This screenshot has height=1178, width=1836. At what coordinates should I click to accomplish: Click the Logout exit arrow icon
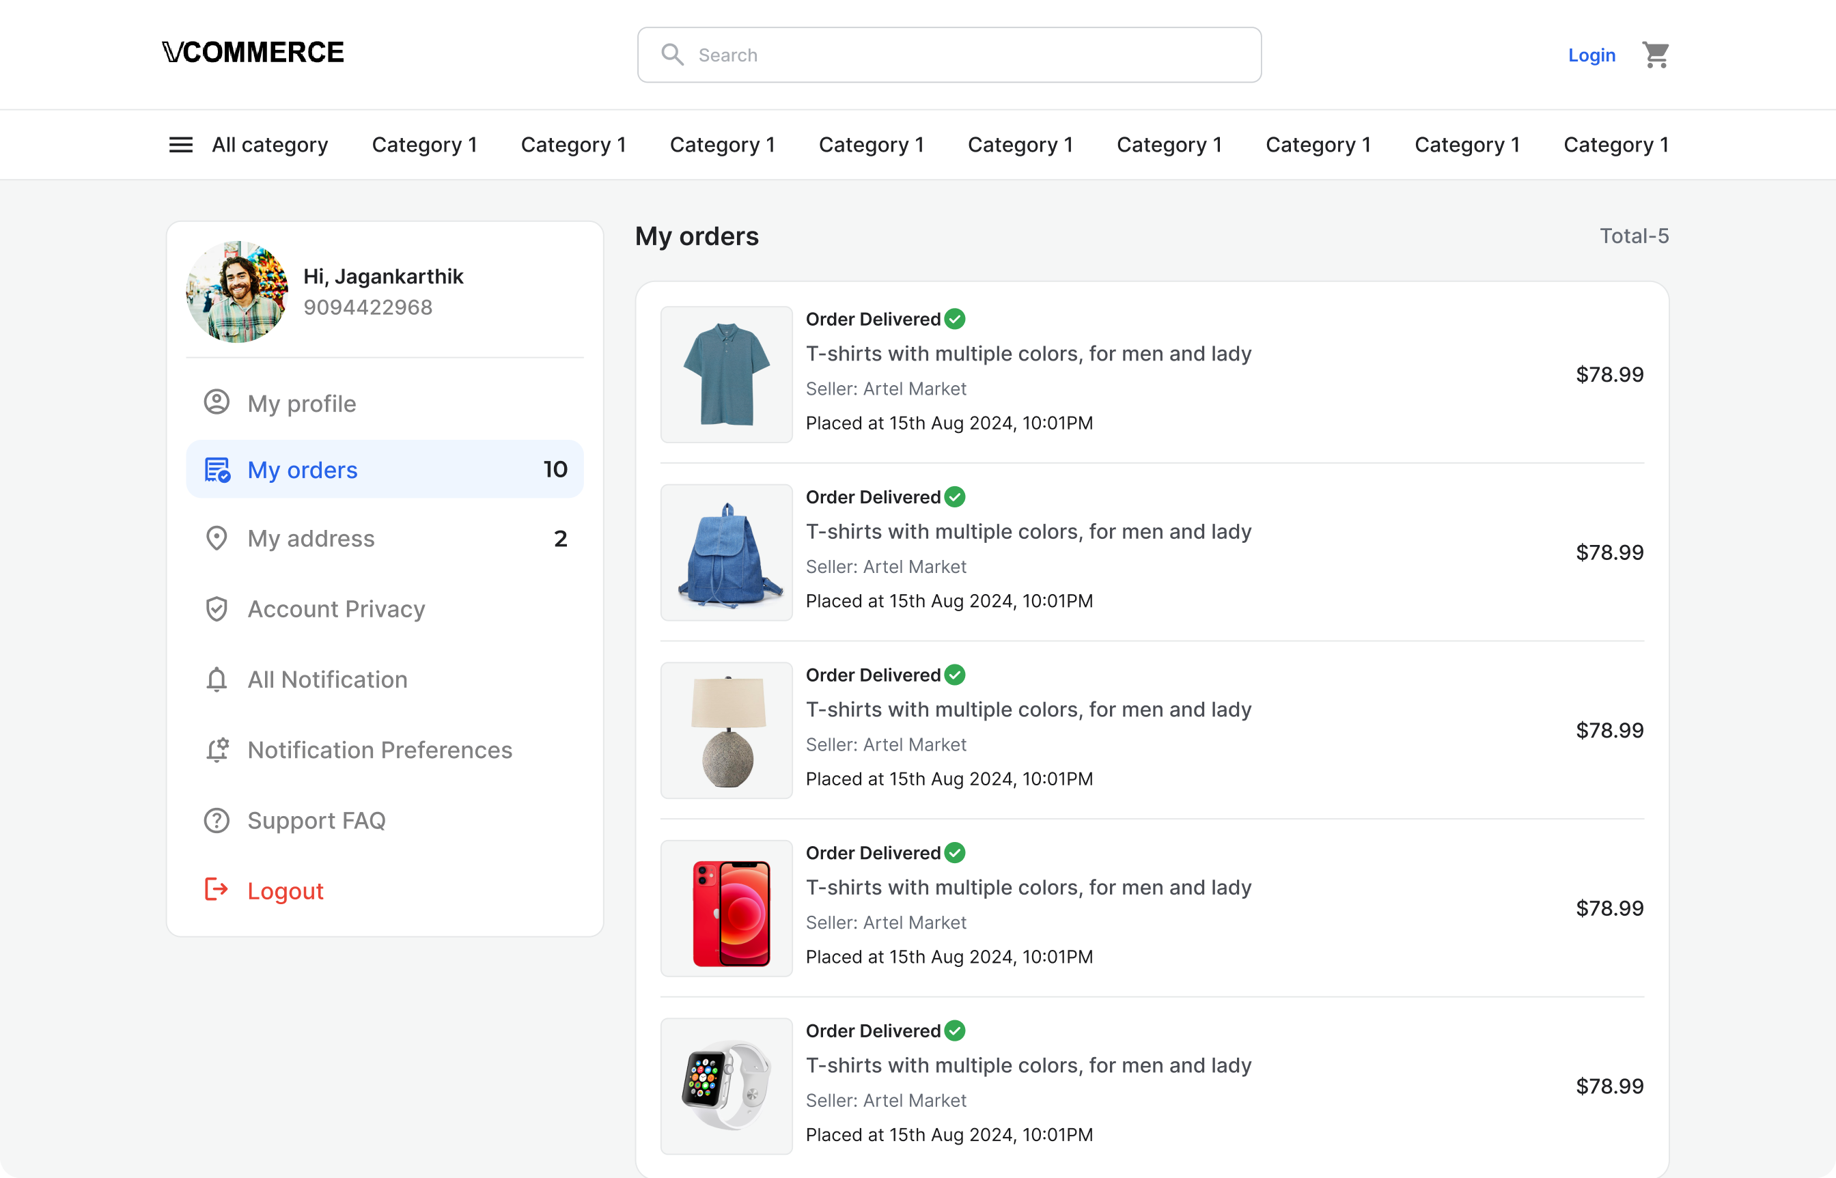click(217, 890)
